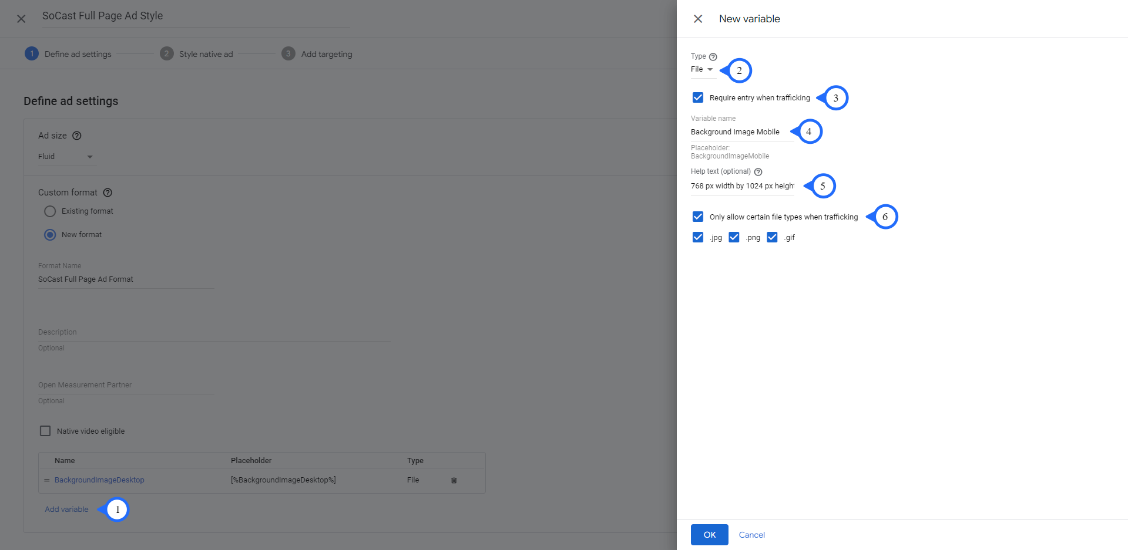1128x550 pixels.
Task: Confirm the variable with OK
Action: tap(710, 535)
